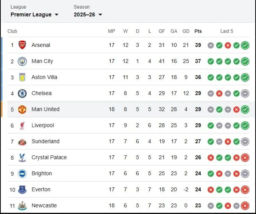Click the Newcastle club crest
The height and width of the screenshot is (214, 256).
(x=22, y=205)
